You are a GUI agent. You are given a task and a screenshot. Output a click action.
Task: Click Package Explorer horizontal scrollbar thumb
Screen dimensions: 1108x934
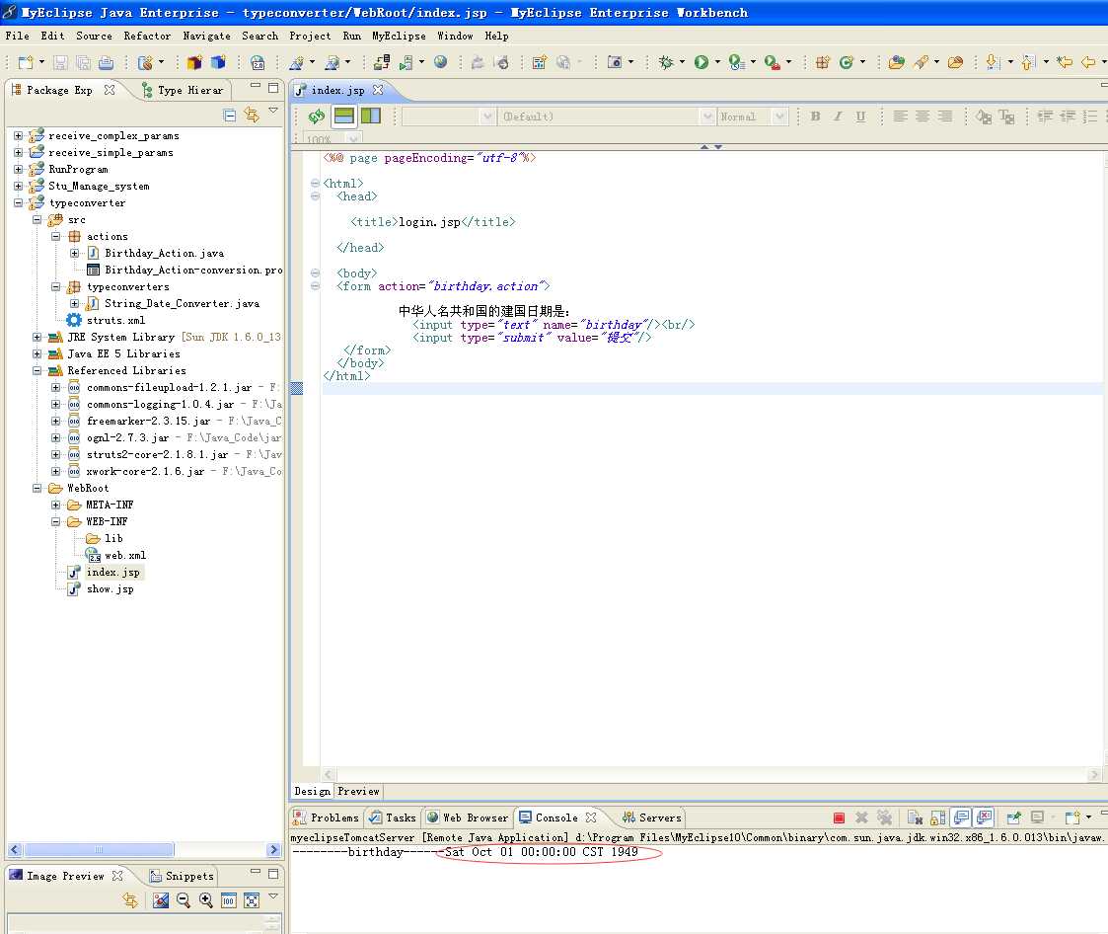point(99,849)
